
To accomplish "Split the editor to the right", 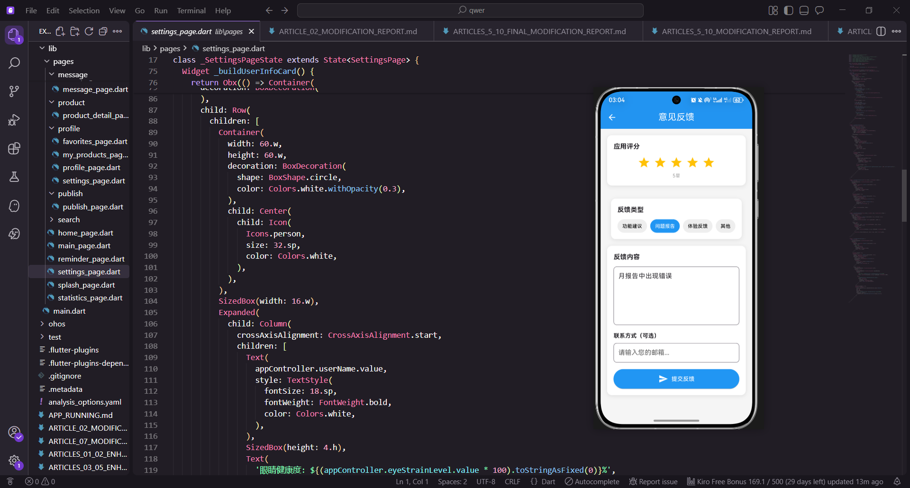I will click(x=881, y=31).
